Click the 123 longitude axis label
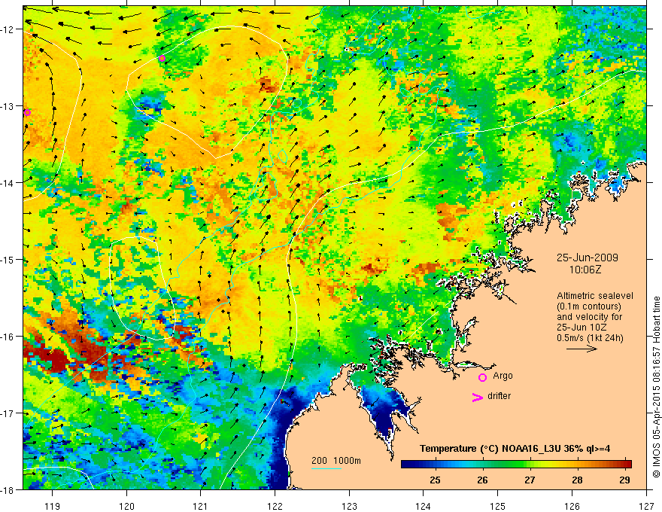Viewport: 662px width, 512px height. [349, 506]
